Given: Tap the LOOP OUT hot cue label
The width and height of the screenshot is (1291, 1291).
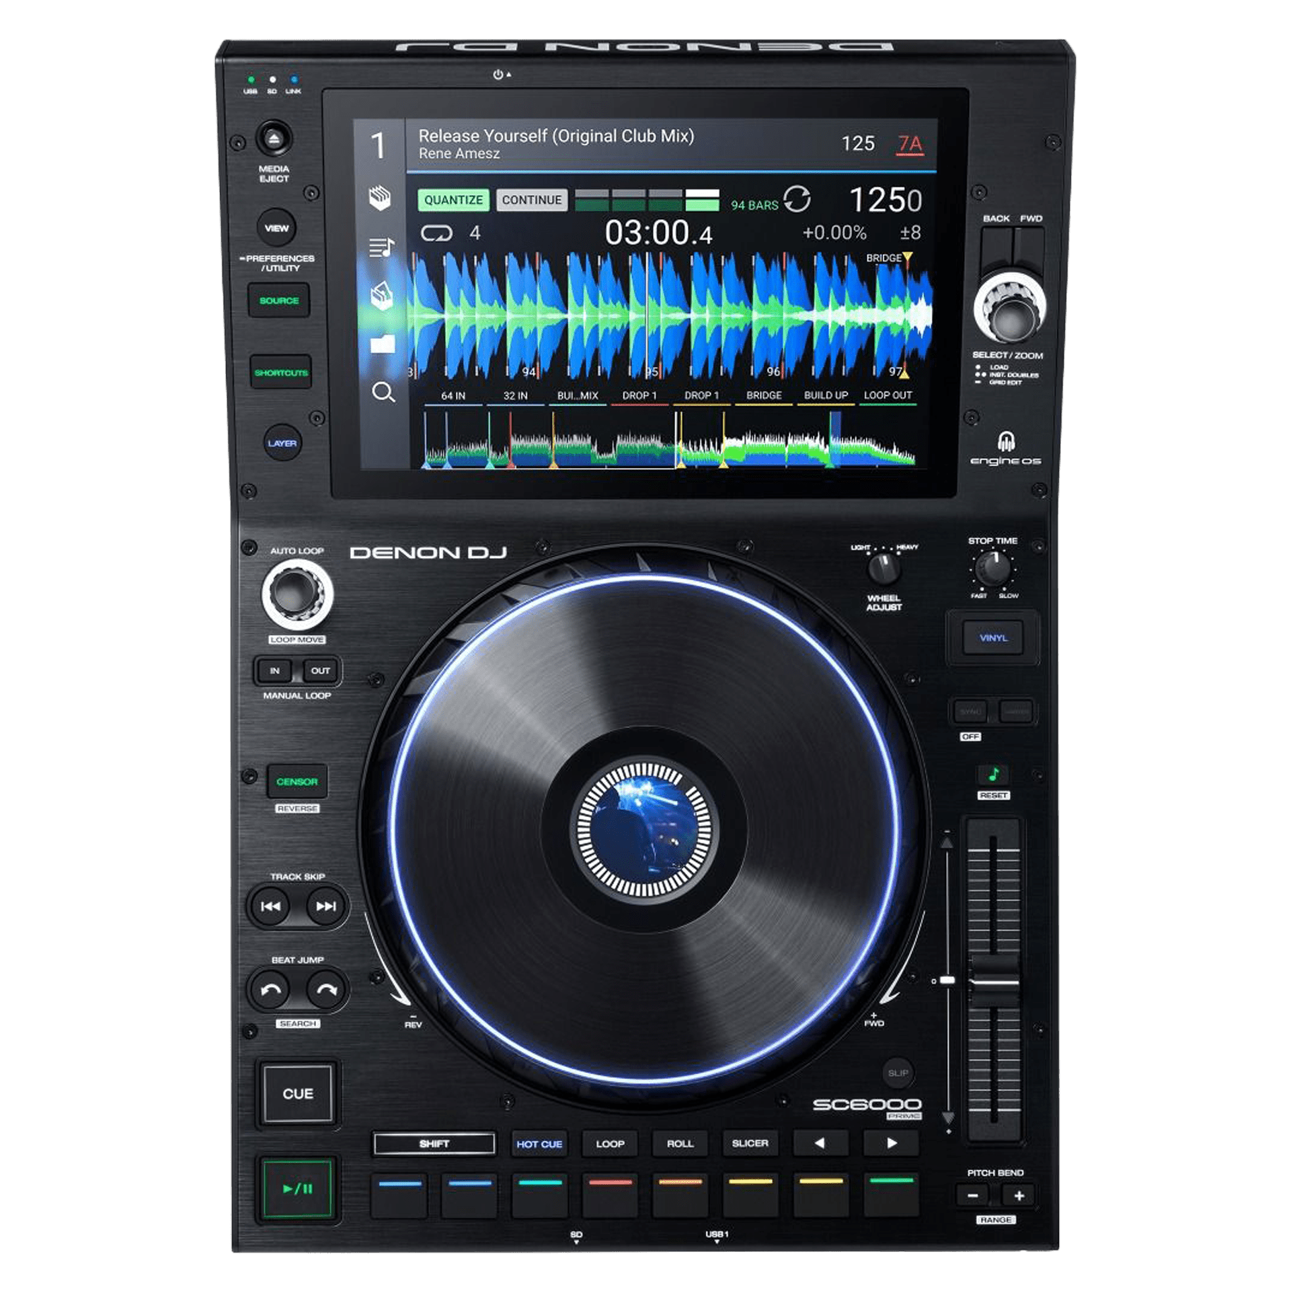Looking at the screenshot, I should (x=888, y=395).
